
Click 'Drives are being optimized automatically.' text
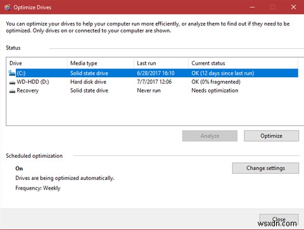click(65, 178)
